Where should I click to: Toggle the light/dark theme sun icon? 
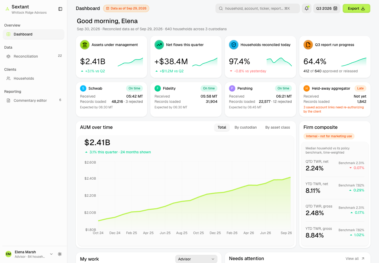[x=60, y=254]
